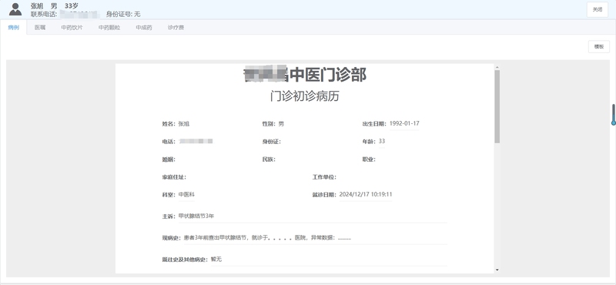This screenshot has height=285, width=616.
Task: Click the document vertical scrollbar thumb
Action: coord(497,106)
